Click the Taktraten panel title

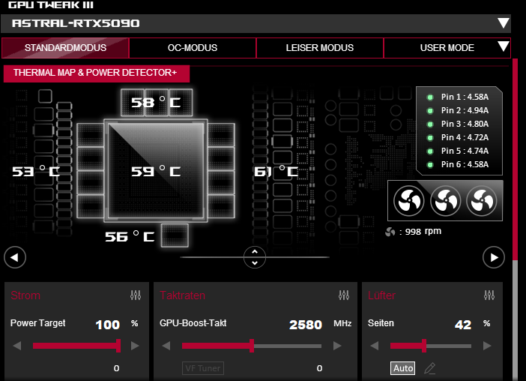[x=182, y=295]
